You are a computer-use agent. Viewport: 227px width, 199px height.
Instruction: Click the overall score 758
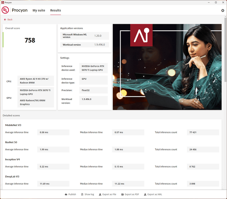tap(30, 40)
